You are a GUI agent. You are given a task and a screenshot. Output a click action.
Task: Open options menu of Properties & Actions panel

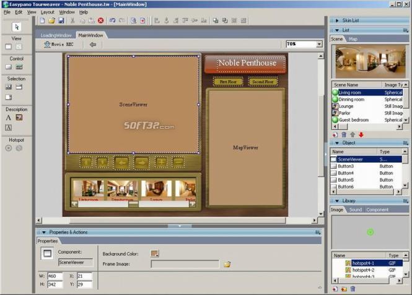tap(318, 233)
